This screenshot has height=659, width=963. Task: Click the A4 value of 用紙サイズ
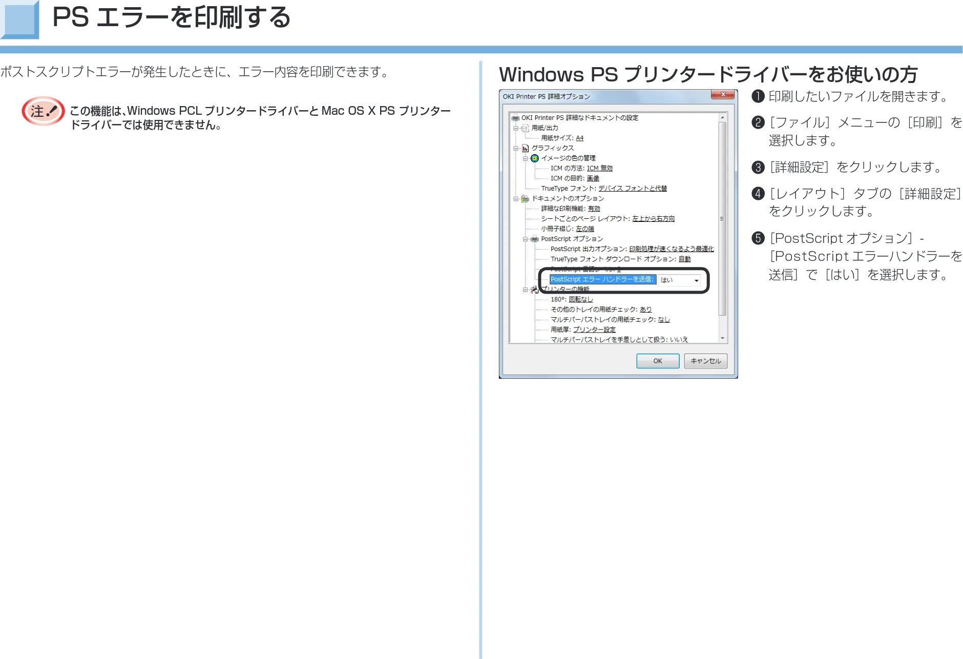tap(579, 138)
